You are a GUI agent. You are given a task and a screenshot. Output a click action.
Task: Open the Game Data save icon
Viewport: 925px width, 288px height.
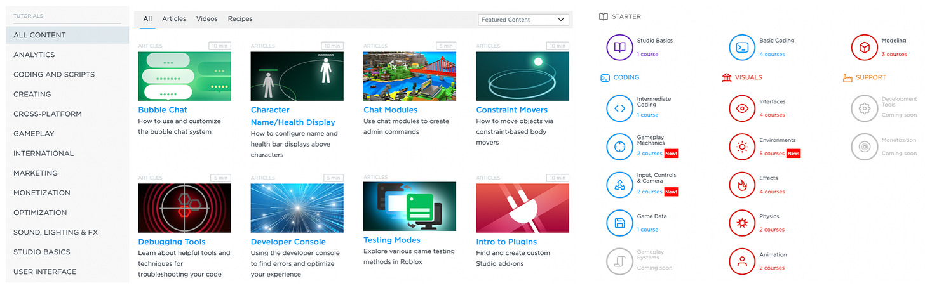pyautogui.click(x=619, y=223)
